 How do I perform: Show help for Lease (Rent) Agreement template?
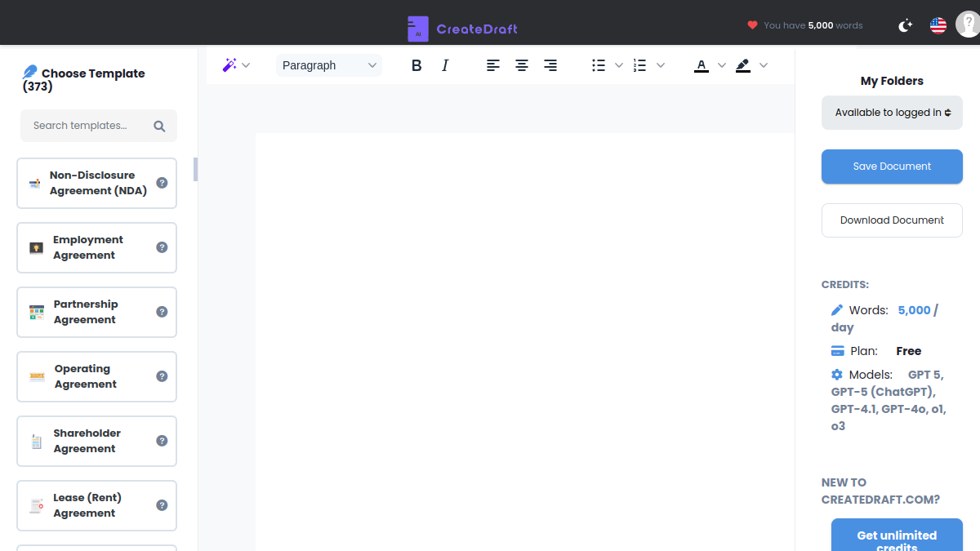pos(162,505)
